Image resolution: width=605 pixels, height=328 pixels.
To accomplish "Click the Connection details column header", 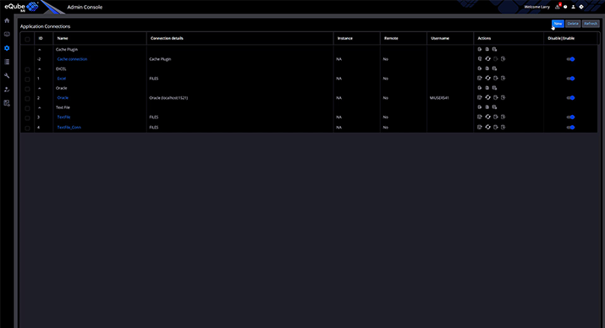I will (x=167, y=38).
